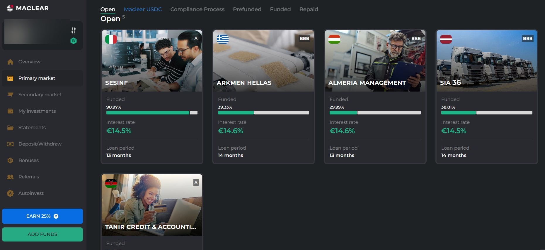Click the Kenya flag on Tanir Credit card

pos(111,183)
